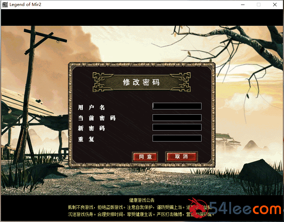284x222 pixels.
Task: Click the yellow health notice text starting 抵制不良游戏
Action: click(127, 207)
